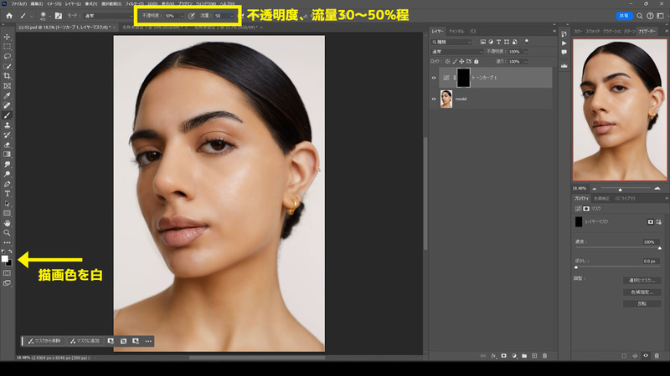Open the Layers panel flyout menu
Screen dimensions: 670x376
[554, 31]
